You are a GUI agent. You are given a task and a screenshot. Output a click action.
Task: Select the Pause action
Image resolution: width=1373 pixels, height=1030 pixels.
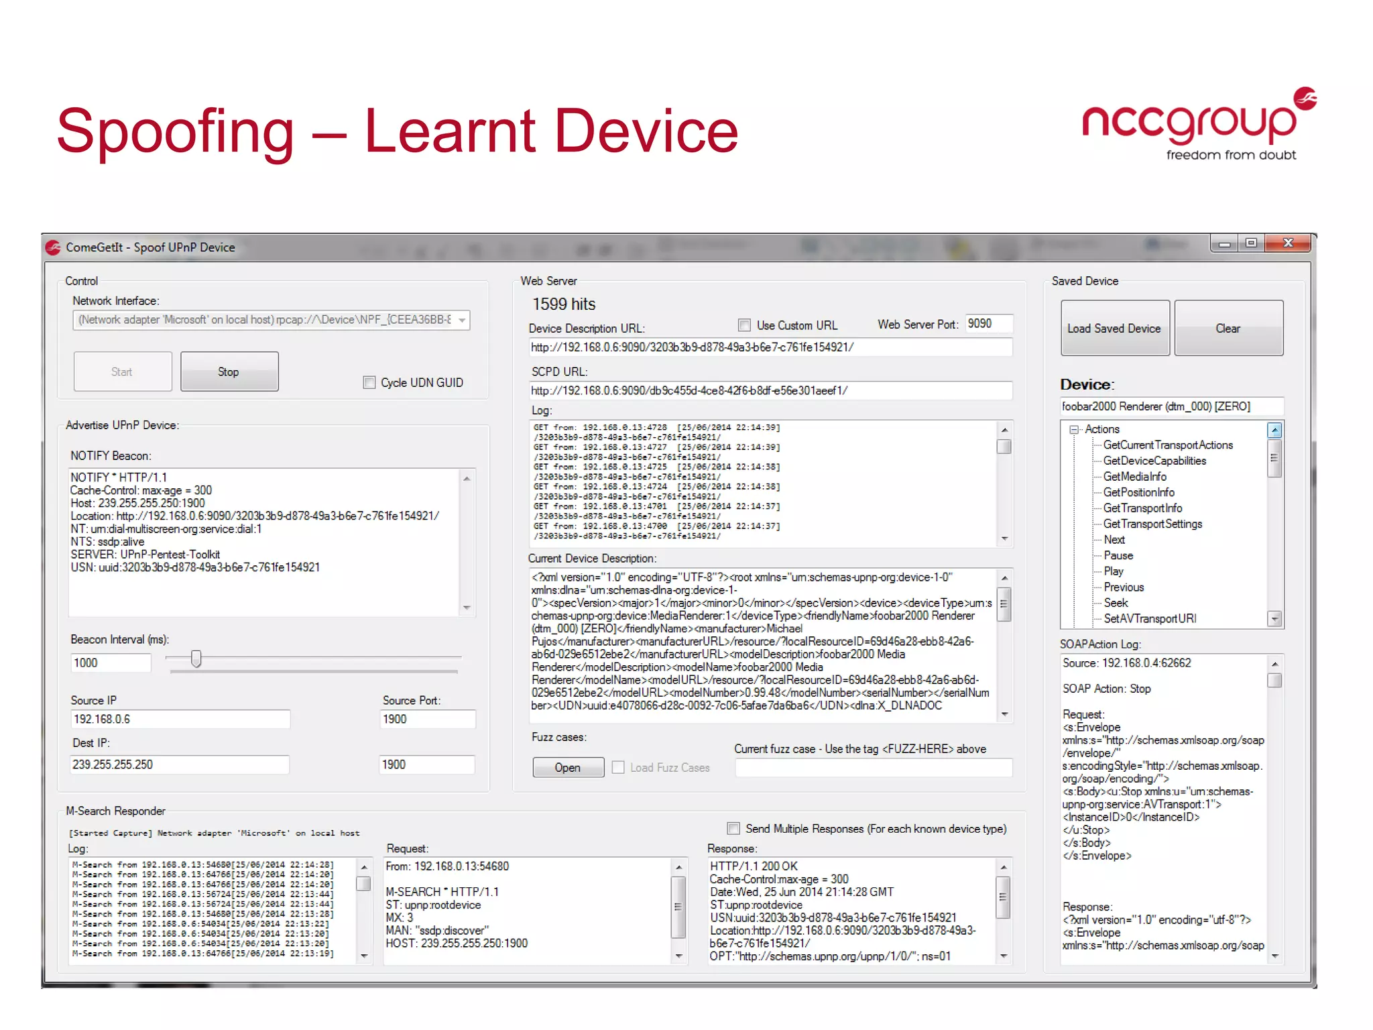(1118, 555)
